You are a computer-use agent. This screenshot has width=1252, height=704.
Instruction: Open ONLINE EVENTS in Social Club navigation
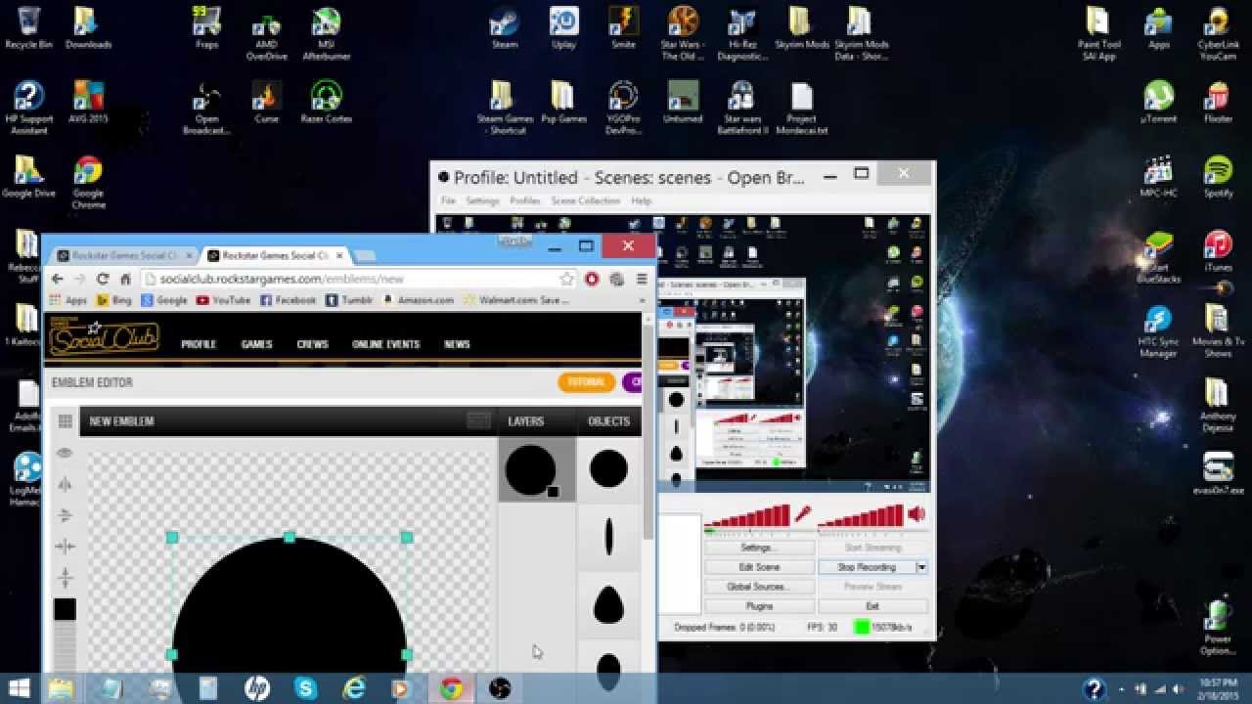pos(385,344)
